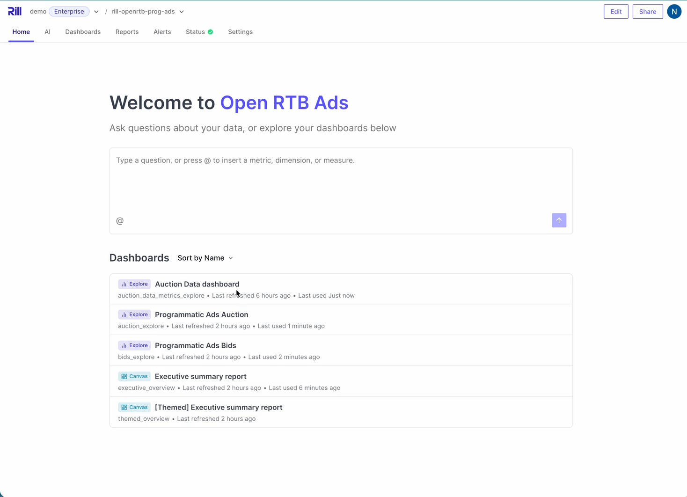687x497 pixels.
Task: Expand the rill-openrtb-prog-ads project chevron
Action: click(x=182, y=12)
